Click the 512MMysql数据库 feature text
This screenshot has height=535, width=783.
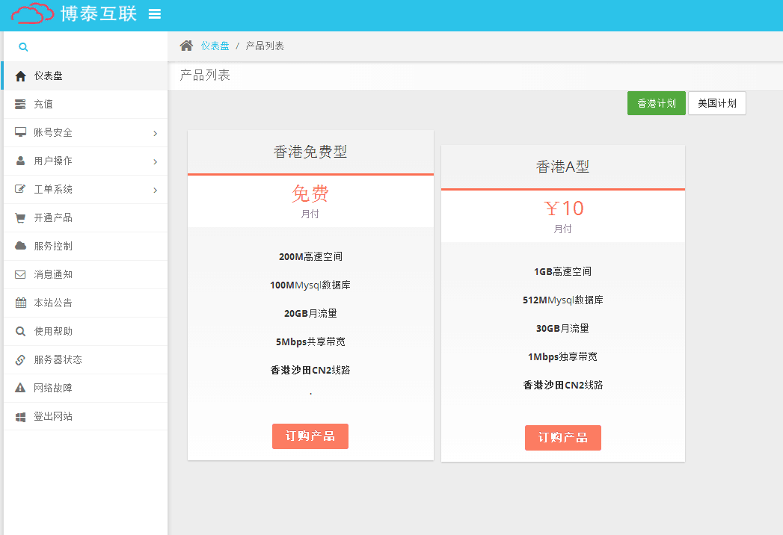pyautogui.click(x=563, y=300)
